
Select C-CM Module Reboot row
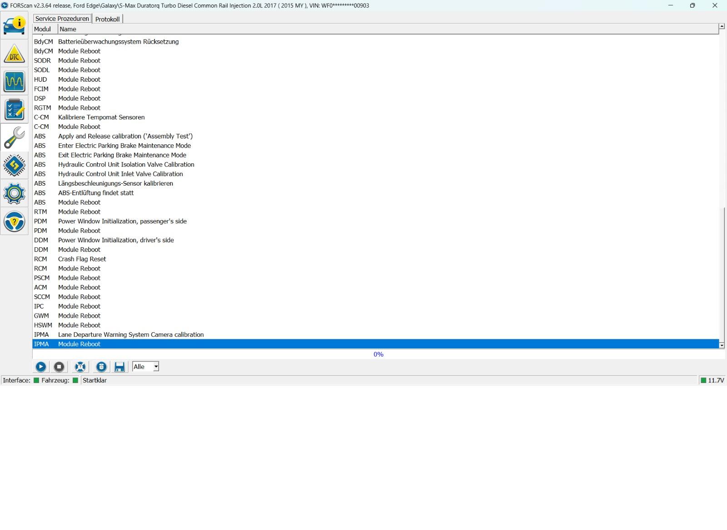point(376,127)
